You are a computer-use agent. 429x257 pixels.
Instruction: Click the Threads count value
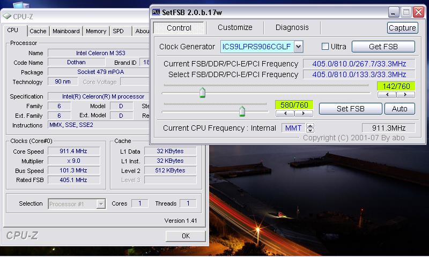point(188,203)
